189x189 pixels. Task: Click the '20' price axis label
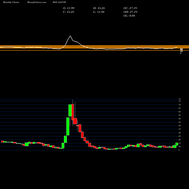coord(180,139)
